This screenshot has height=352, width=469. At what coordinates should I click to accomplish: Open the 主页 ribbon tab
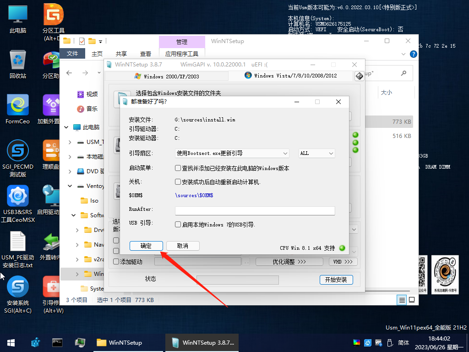(x=97, y=54)
